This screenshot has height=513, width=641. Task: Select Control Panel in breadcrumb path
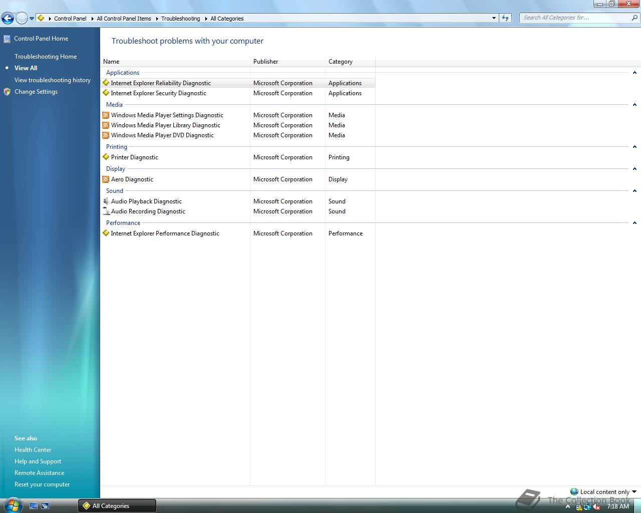tap(70, 19)
